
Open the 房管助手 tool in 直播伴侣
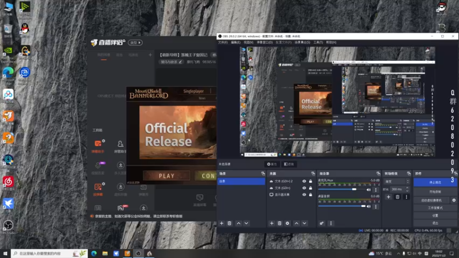[x=120, y=146]
